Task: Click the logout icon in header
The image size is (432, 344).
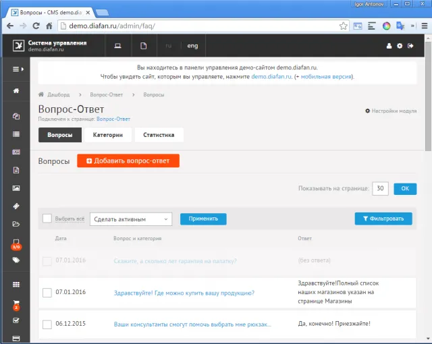Action: 410,46
